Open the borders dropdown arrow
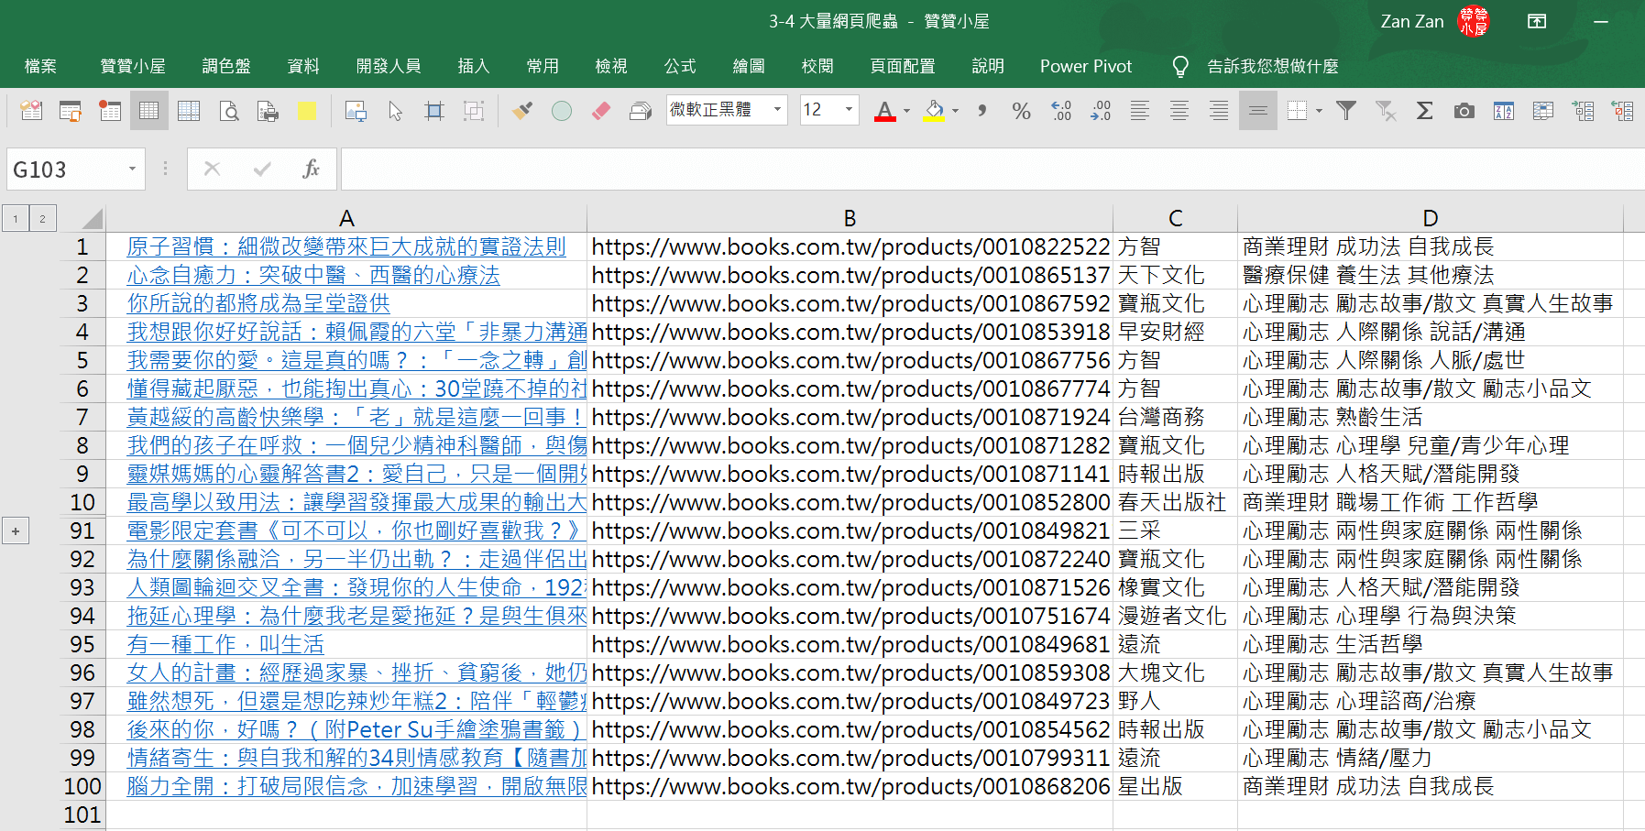Image resolution: width=1645 pixels, height=831 pixels. (x=1319, y=111)
